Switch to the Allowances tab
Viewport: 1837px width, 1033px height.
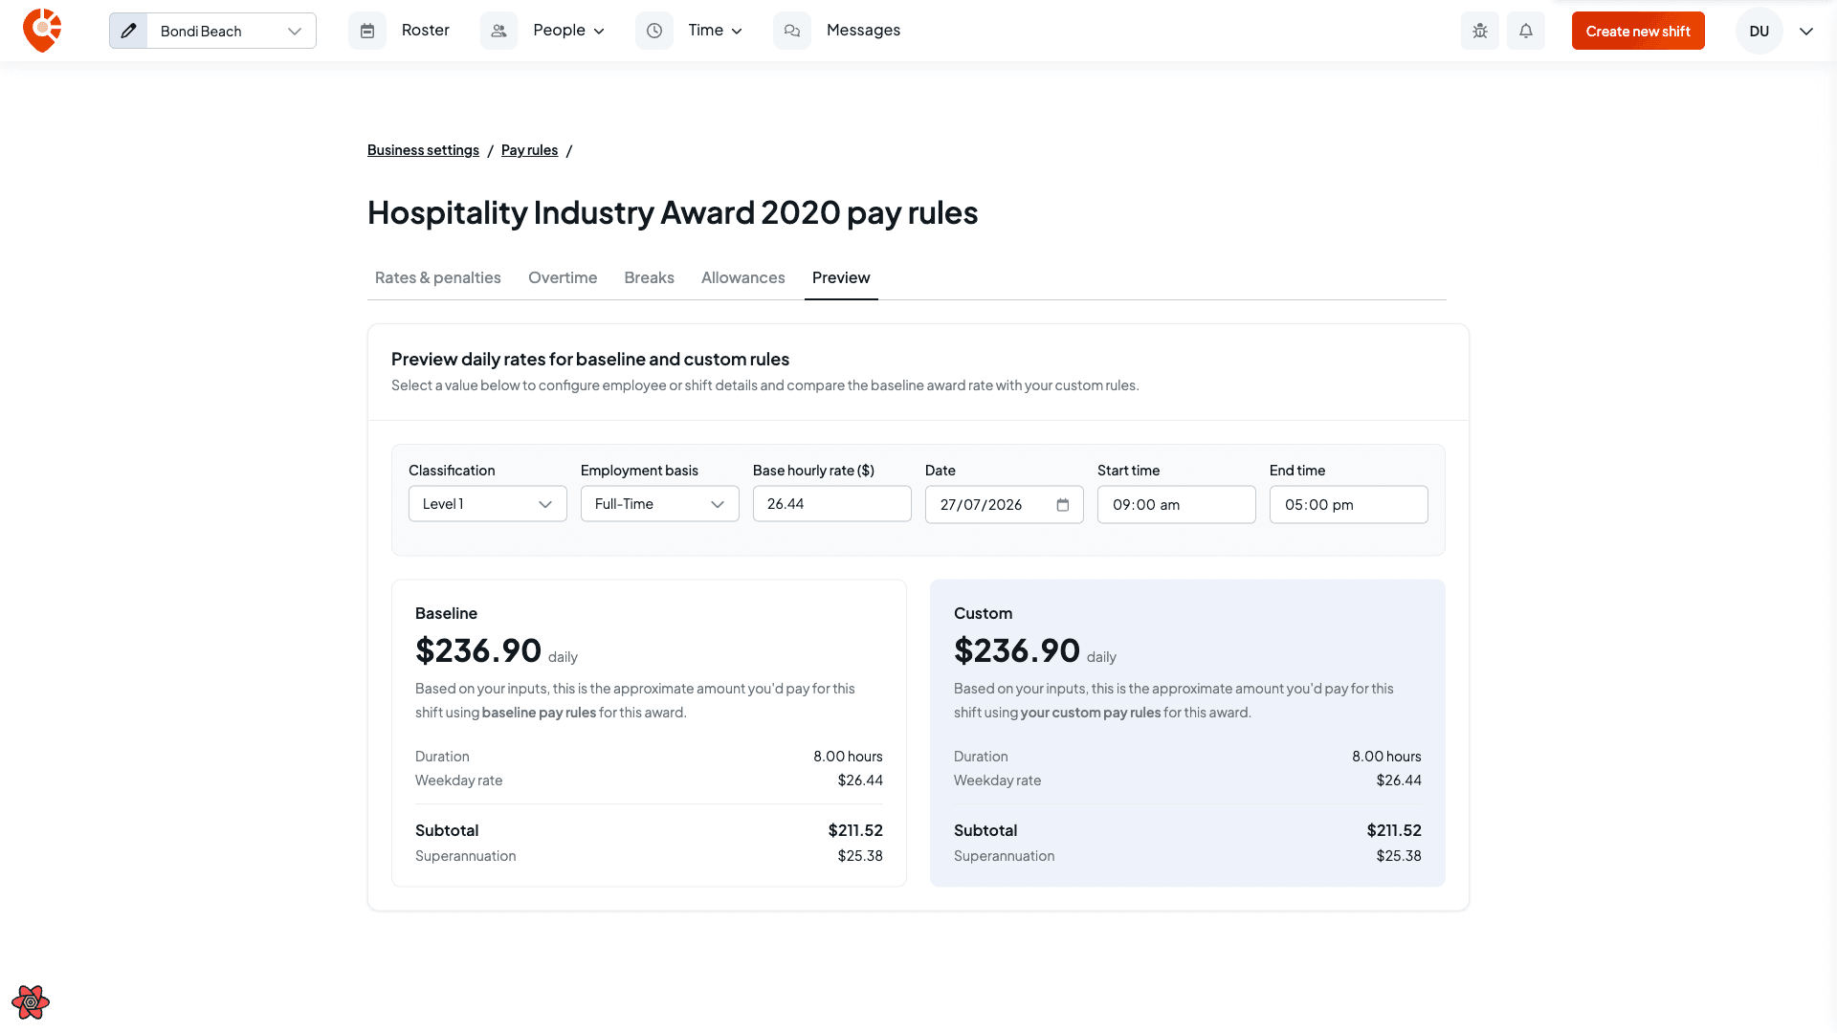point(743,277)
